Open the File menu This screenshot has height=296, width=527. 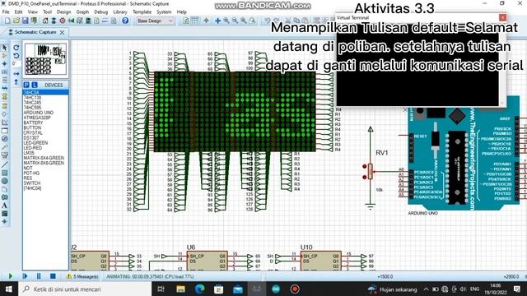click(x=6, y=12)
